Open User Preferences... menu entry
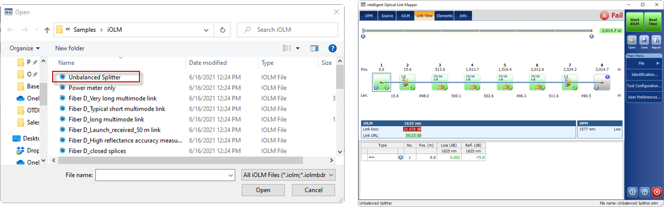The width and height of the screenshot is (664, 207). pyautogui.click(x=644, y=97)
